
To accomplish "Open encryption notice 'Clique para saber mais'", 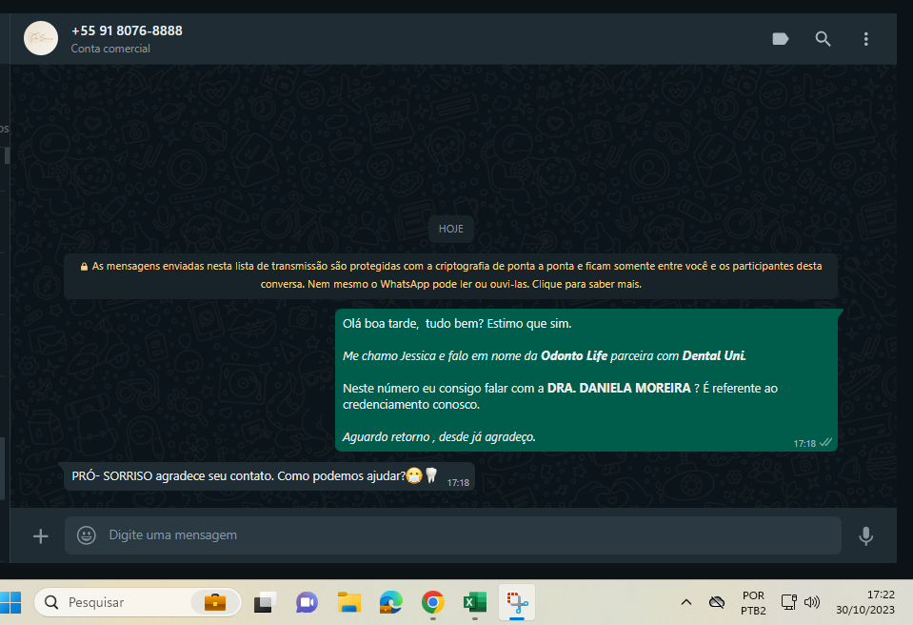I will point(586,284).
